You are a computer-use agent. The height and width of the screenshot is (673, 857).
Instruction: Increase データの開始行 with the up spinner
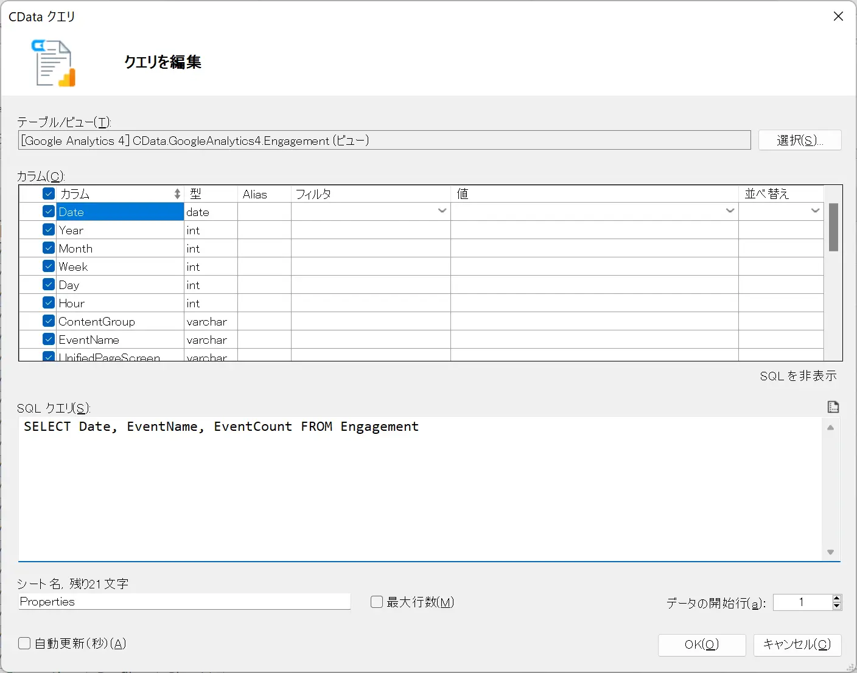click(x=837, y=598)
